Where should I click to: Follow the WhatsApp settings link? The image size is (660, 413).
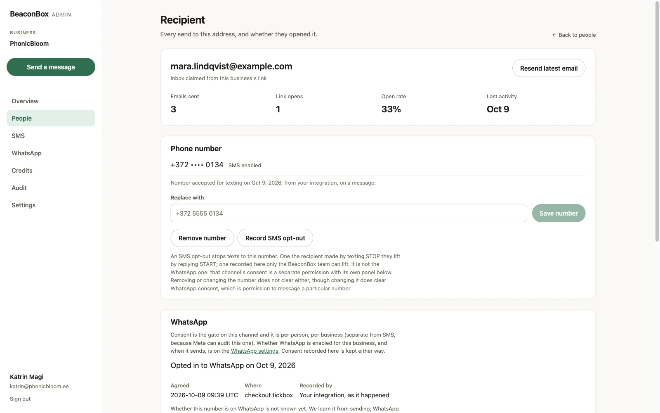[x=255, y=351]
